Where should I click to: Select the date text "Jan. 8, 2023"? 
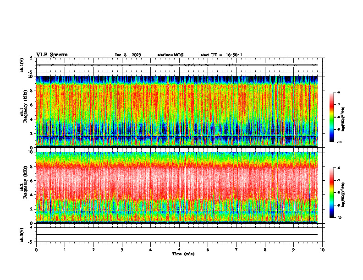click(128, 55)
